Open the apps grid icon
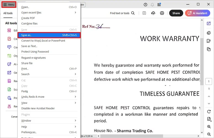This screenshot has width=214, height=138. tap(159, 5)
